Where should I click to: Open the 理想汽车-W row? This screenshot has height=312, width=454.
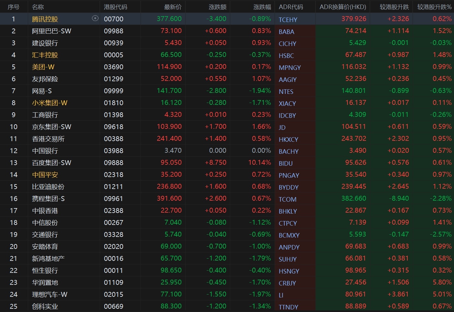click(x=50, y=295)
